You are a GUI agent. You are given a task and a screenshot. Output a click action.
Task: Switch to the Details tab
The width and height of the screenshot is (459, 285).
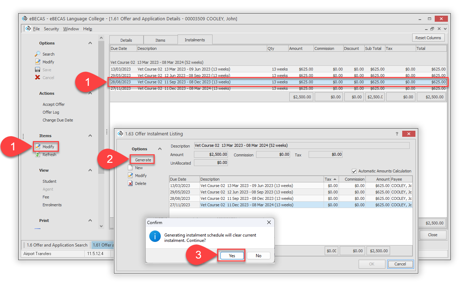pos(126,40)
